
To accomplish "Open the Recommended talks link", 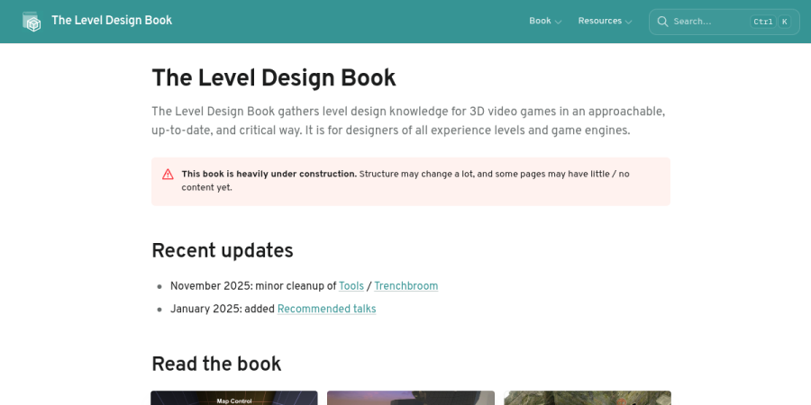I will [x=326, y=309].
